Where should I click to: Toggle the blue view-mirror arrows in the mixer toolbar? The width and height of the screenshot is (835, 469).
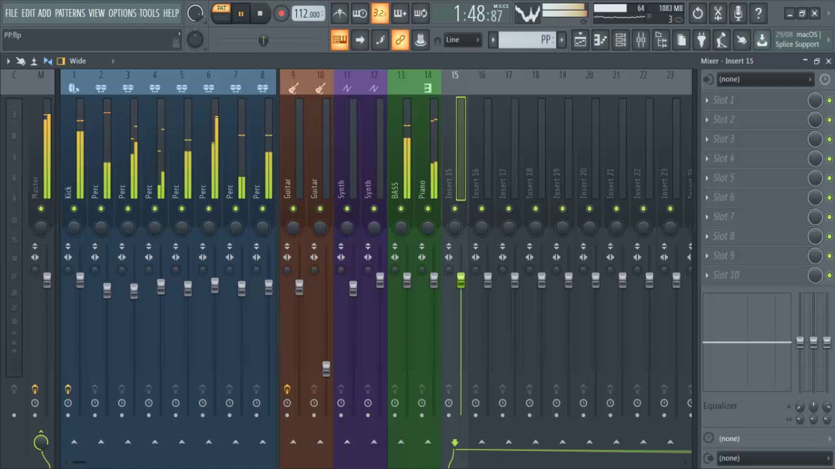48,61
